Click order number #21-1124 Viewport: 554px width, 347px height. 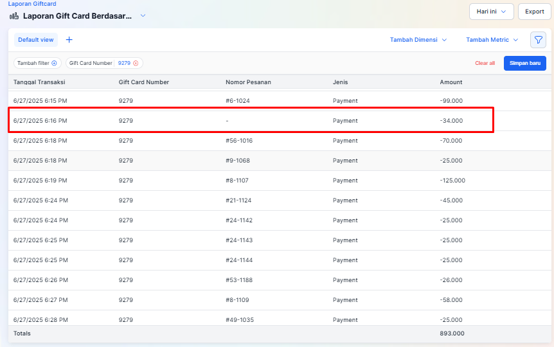click(238, 200)
